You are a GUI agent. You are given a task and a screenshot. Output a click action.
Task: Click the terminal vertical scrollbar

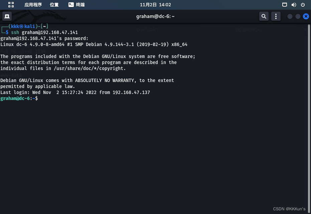tap(309, 118)
